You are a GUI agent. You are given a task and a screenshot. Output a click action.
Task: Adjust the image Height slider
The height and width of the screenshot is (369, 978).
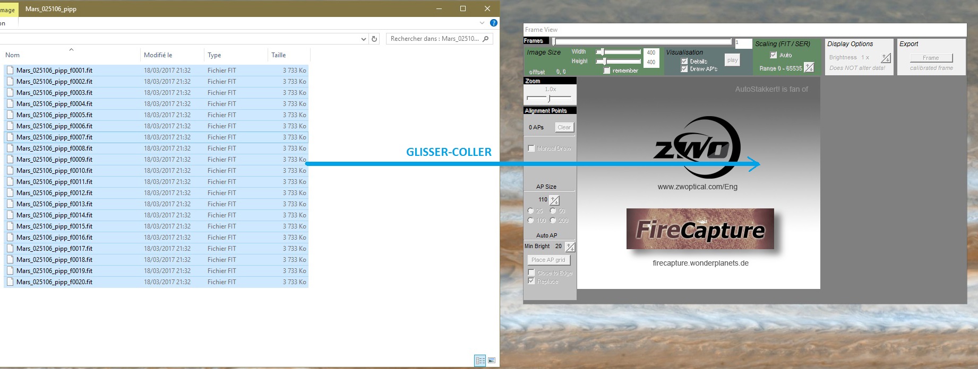tap(618, 61)
